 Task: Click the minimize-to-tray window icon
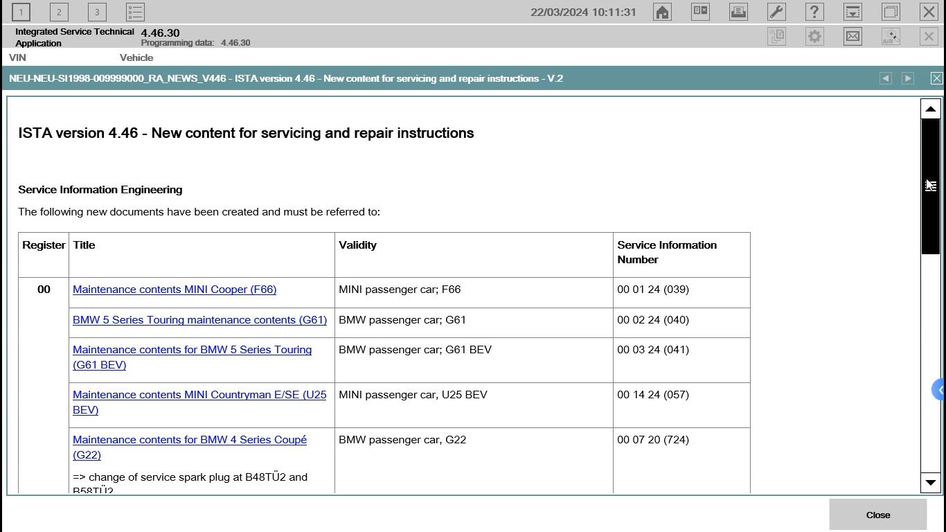tap(853, 12)
